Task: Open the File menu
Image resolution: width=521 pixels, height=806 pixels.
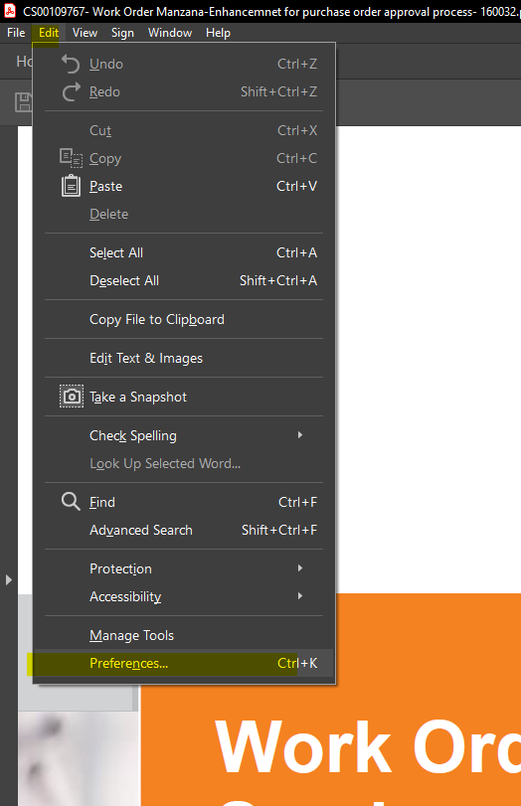Action: click(16, 33)
